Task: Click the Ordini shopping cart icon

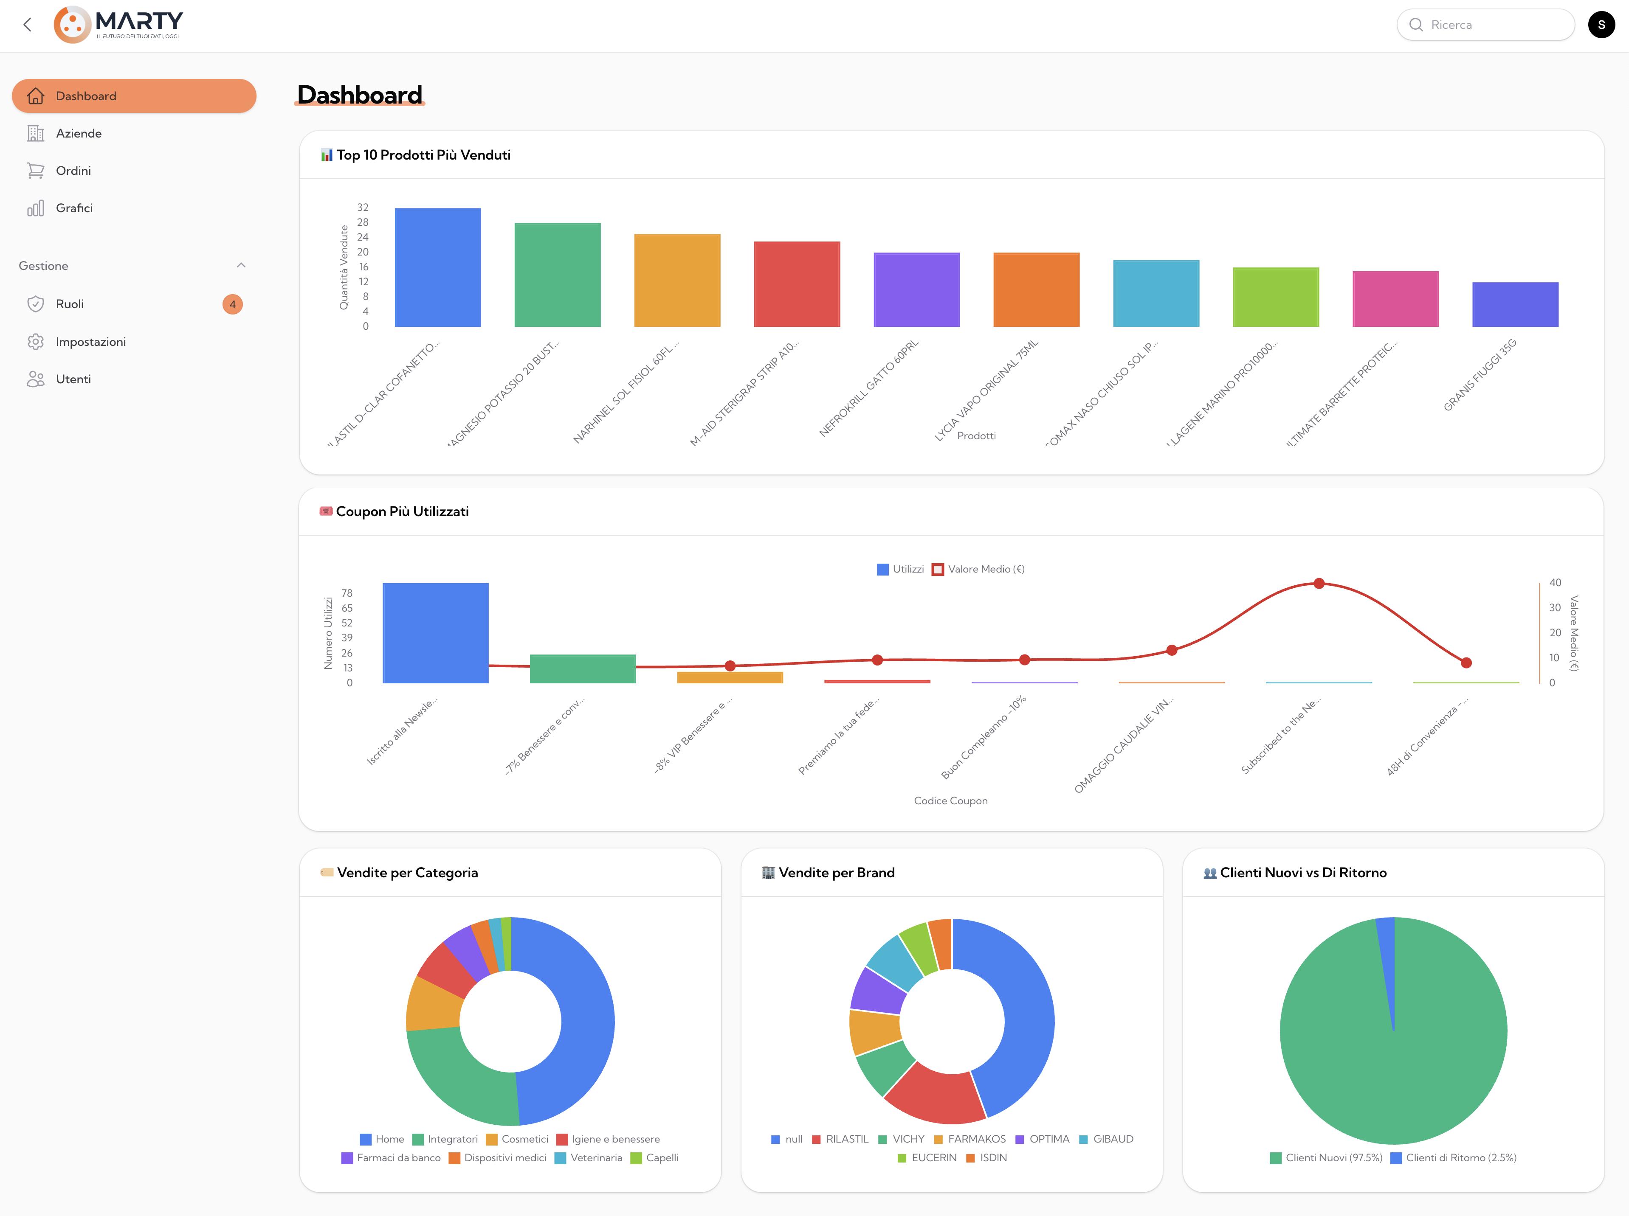Action: click(x=35, y=171)
